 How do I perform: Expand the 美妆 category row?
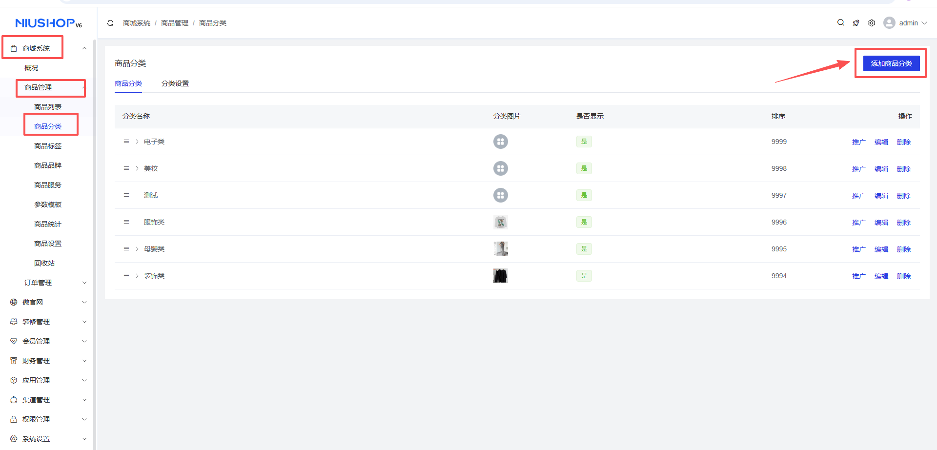[x=137, y=168]
